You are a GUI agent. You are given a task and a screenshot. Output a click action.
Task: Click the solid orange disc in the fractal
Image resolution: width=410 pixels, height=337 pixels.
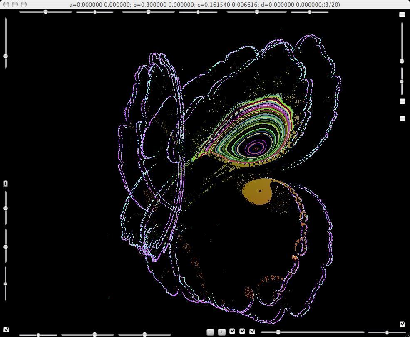(x=257, y=192)
